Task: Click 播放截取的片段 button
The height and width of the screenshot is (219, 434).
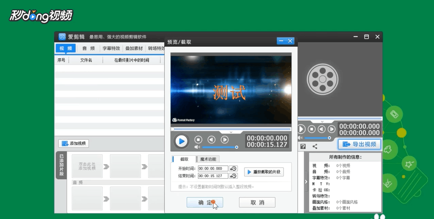Action: (x=264, y=172)
